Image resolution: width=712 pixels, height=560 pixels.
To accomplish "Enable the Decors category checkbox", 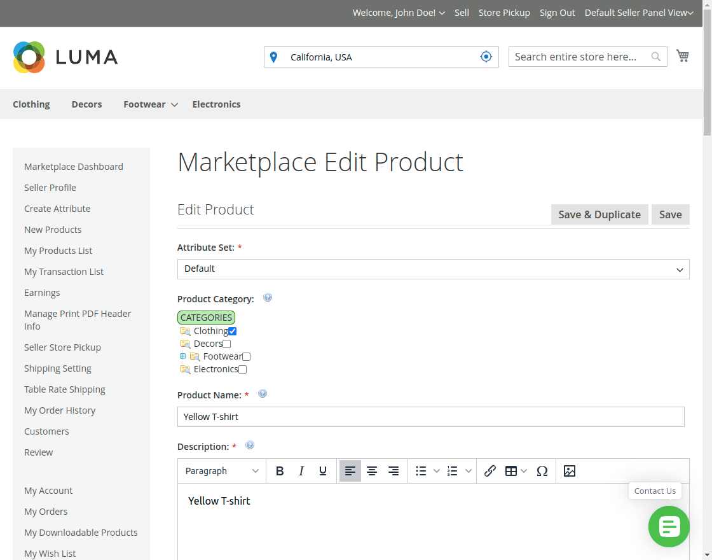I will coord(226,343).
